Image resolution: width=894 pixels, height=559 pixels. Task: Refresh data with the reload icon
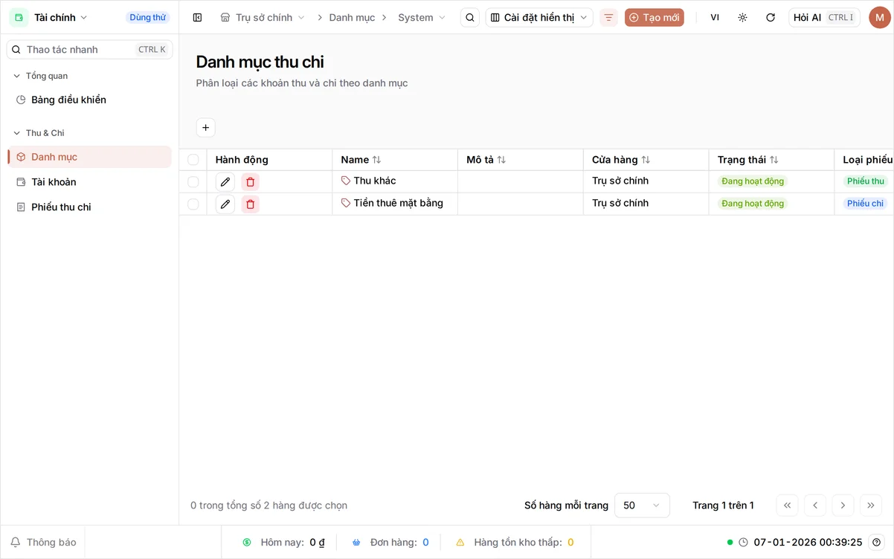tap(771, 17)
